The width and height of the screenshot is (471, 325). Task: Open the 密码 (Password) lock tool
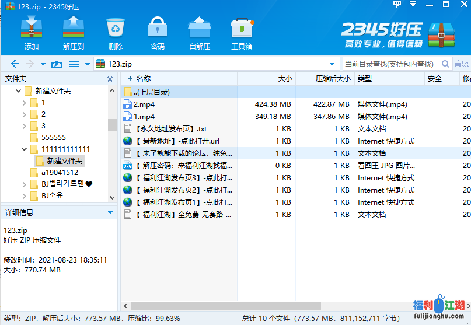[157, 33]
